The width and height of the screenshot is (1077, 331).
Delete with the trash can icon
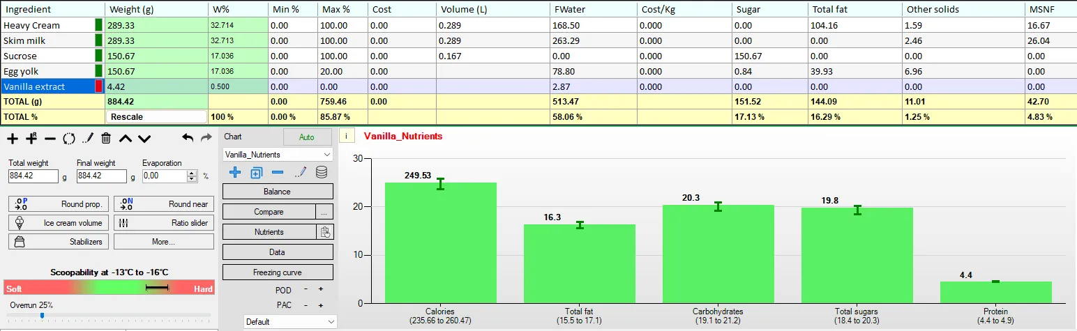click(106, 139)
